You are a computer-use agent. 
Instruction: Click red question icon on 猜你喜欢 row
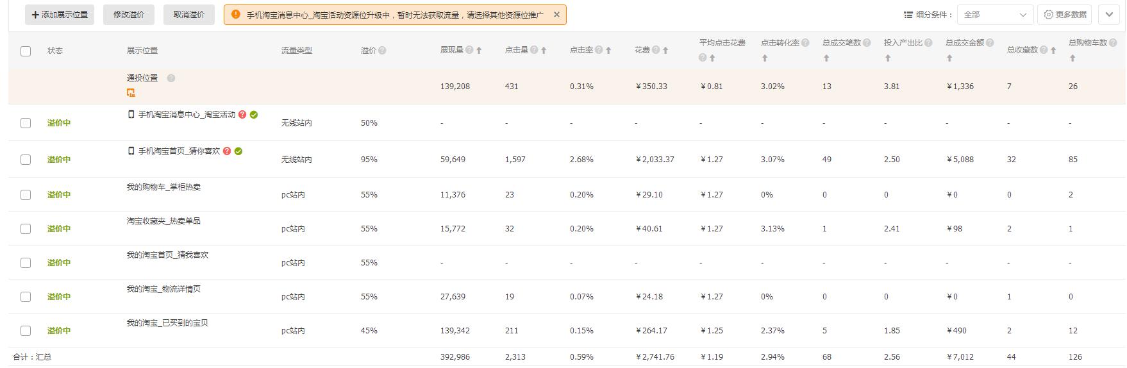pyautogui.click(x=227, y=151)
